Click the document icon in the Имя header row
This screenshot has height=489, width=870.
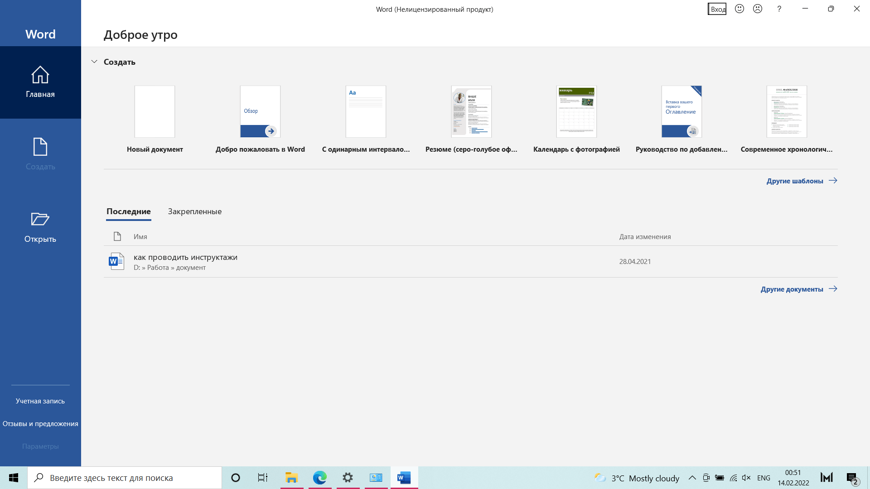click(x=117, y=236)
